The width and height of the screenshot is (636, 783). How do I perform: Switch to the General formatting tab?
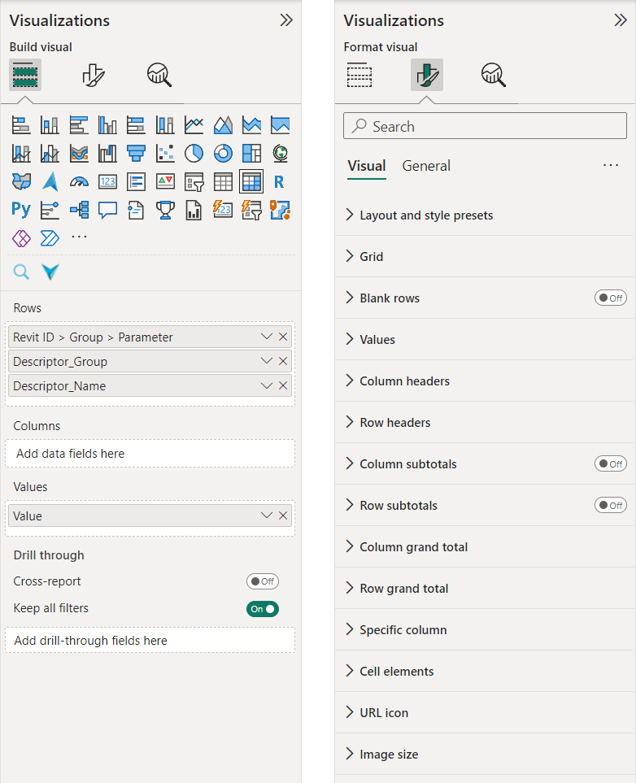point(426,166)
